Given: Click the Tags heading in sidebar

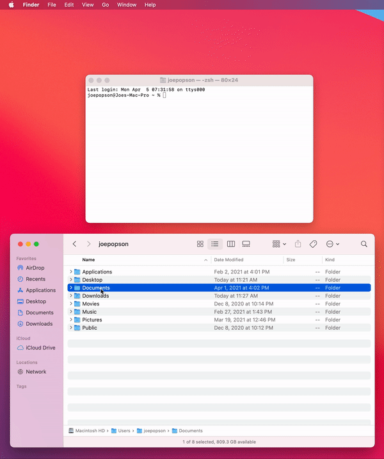Looking at the screenshot, I should point(21,387).
